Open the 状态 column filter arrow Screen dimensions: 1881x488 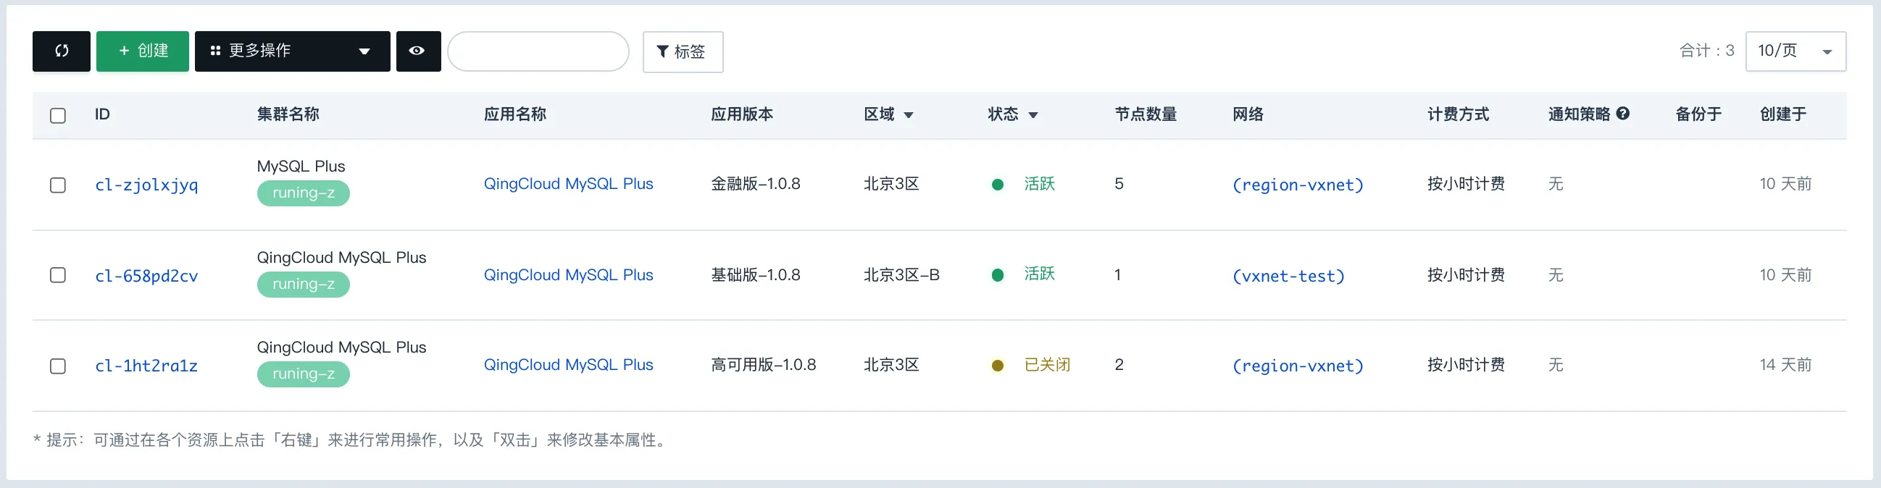pyautogui.click(x=1033, y=115)
